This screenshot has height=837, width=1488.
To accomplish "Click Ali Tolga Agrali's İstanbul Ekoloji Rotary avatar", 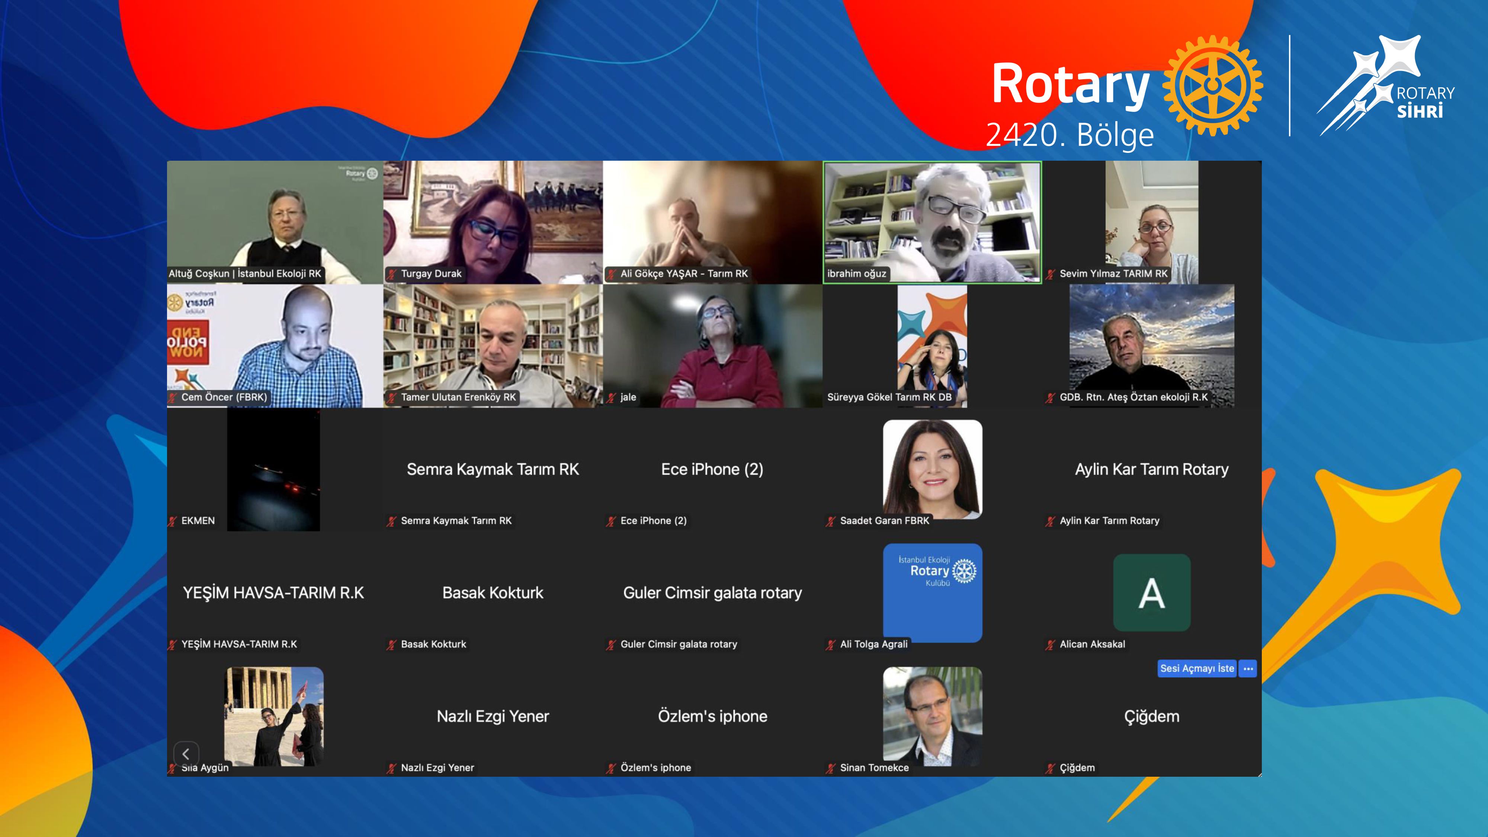I will tap(932, 593).
